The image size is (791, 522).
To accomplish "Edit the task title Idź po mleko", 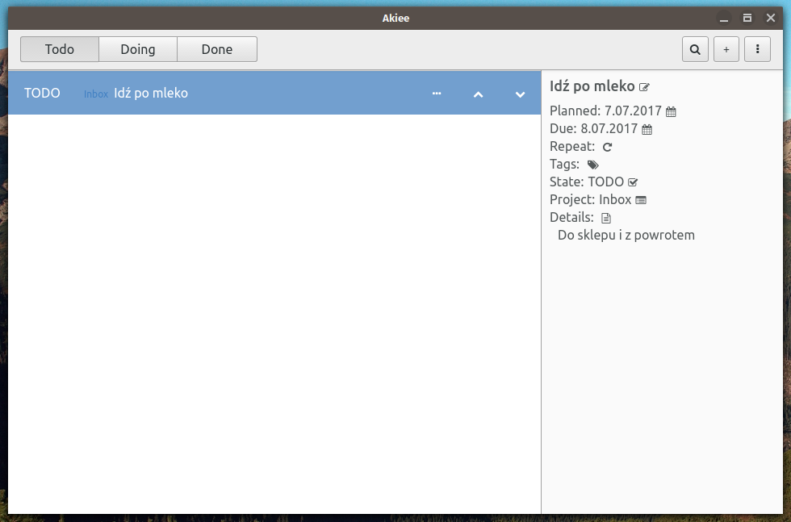I will click(x=644, y=87).
